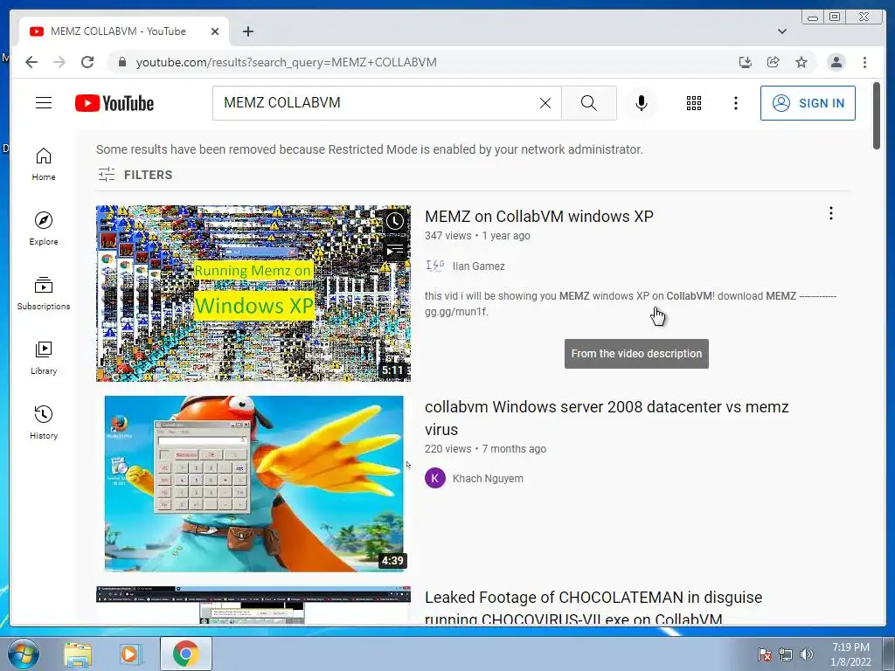The height and width of the screenshot is (671, 895).
Task: Open options menu for MEMZ on CollabVM video
Action: click(x=830, y=213)
